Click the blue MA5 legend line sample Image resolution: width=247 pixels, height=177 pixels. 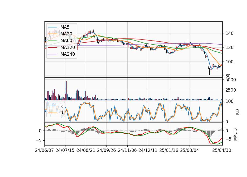52,27
